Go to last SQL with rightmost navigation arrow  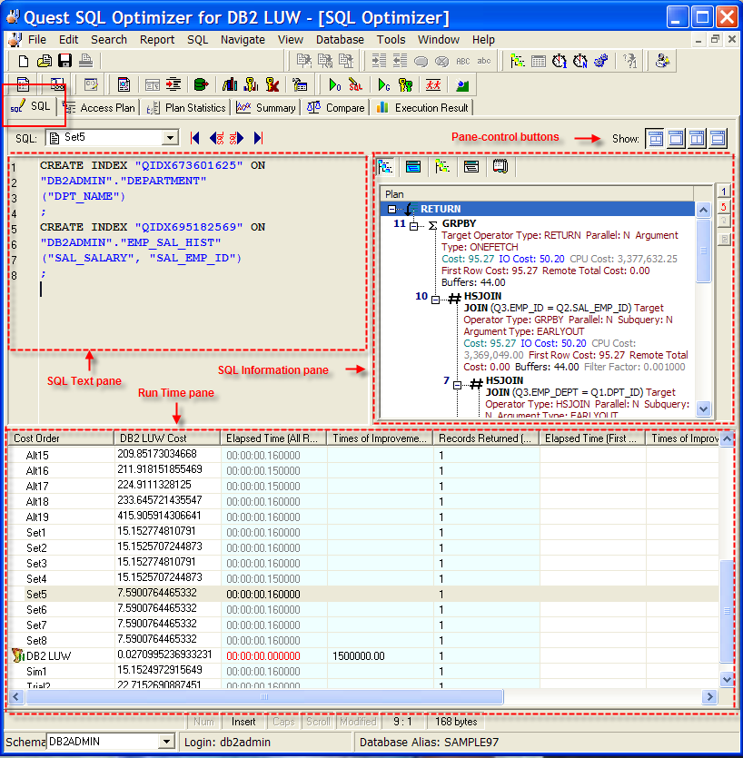[x=259, y=138]
